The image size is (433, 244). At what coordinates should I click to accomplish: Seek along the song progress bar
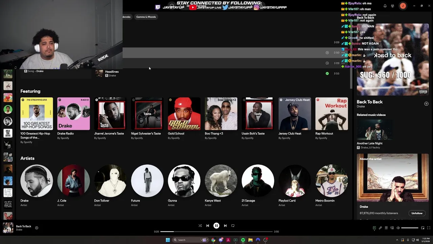(216, 231)
